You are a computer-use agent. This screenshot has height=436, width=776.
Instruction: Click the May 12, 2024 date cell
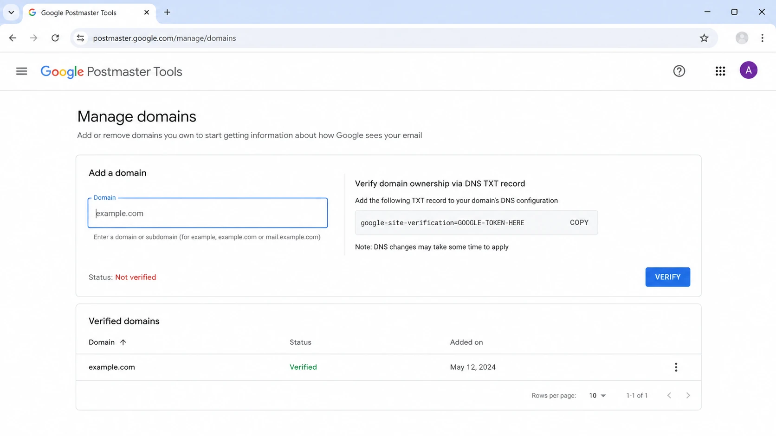472,367
